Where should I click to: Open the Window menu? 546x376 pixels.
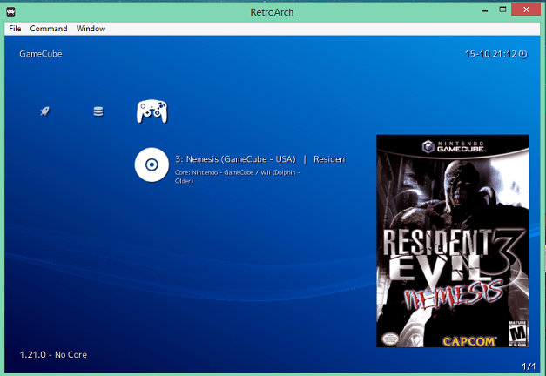[x=91, y=29]
